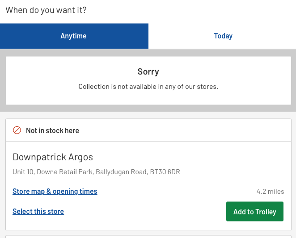296x238 pixels.
Task: Click the red not-in-stock prohibition icon
Action: (17, 130)
